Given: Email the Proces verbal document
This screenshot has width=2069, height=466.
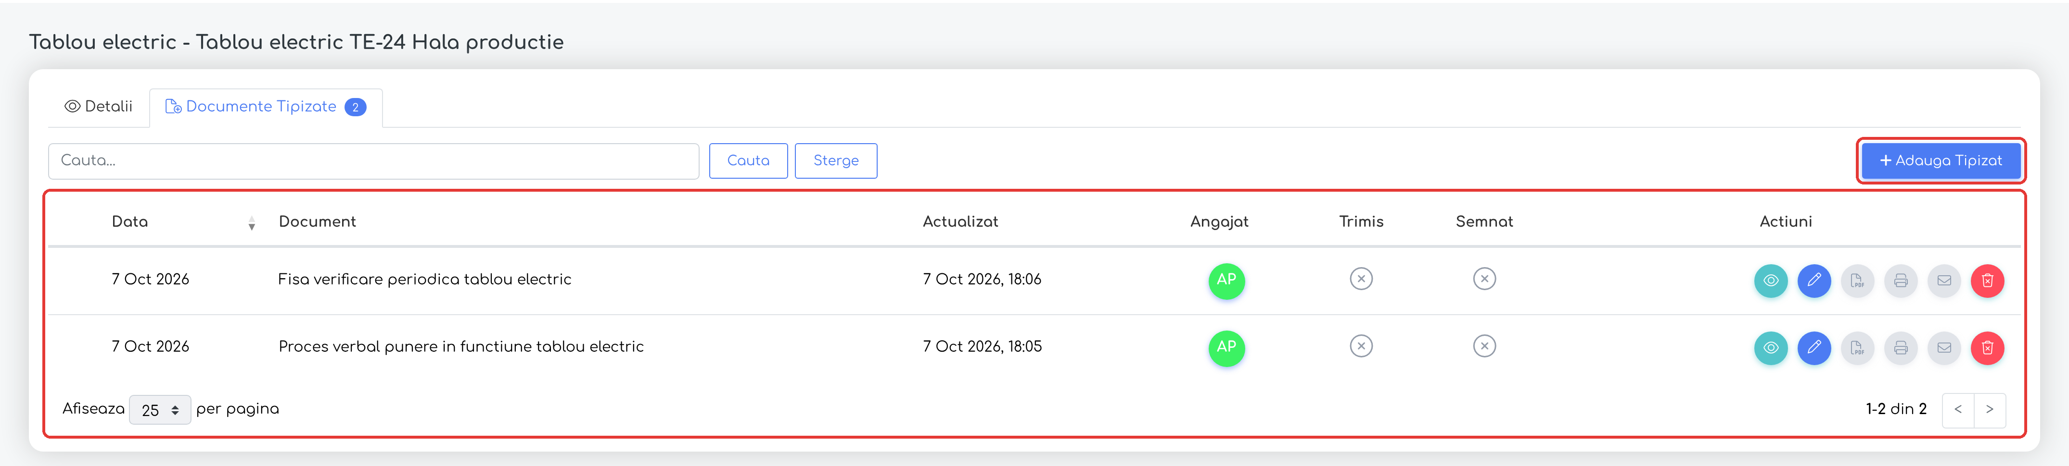Looking at the screenshot, I should (1944, 348).
